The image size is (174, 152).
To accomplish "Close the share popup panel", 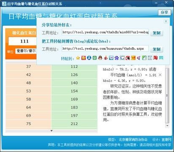I will click(166, 22).
